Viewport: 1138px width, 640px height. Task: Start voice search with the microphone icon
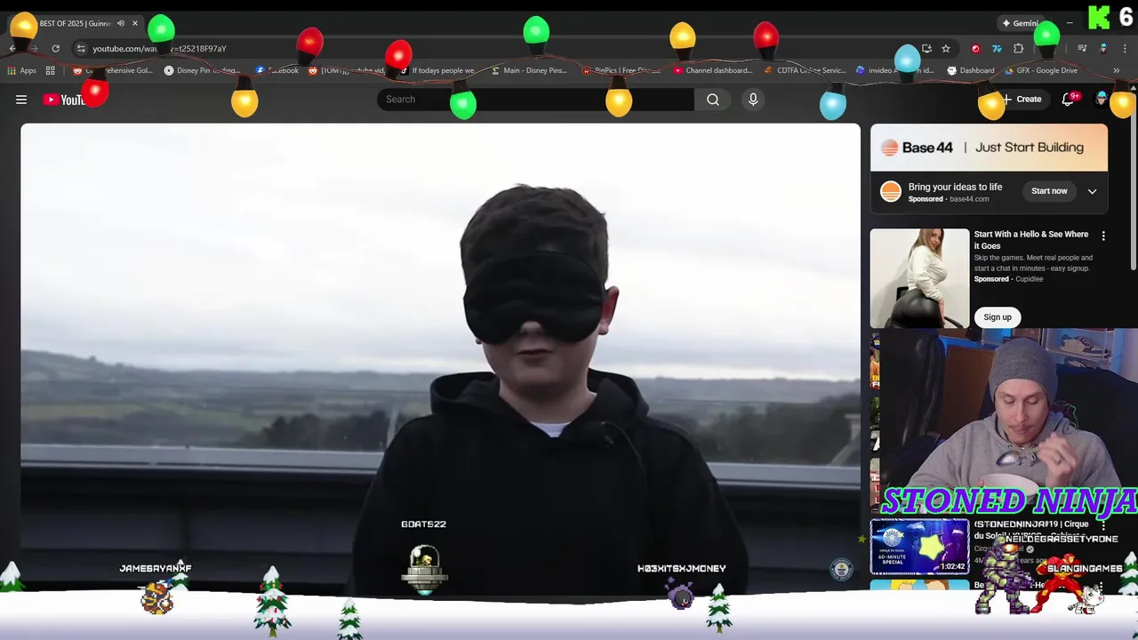click(753, 100)
